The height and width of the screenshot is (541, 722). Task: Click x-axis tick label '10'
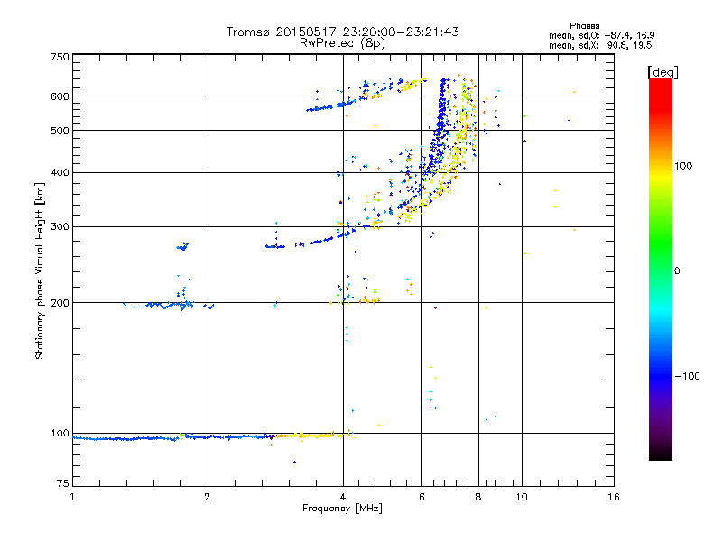(522, 497)
